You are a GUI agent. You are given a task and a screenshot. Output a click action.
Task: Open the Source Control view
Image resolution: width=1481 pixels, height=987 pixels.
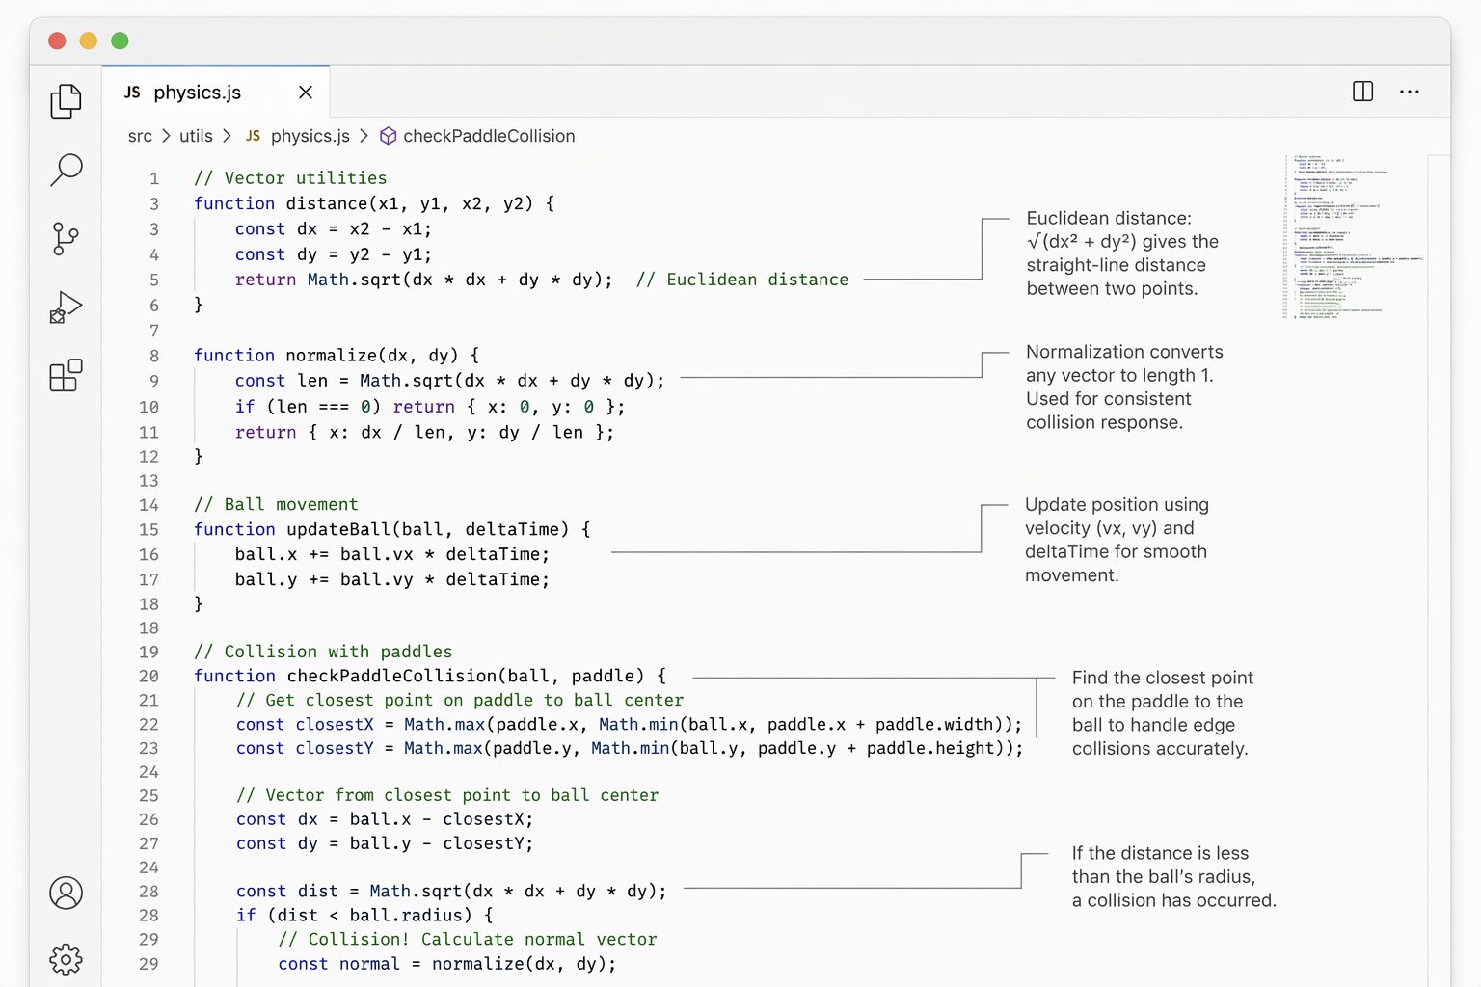[x=65, y=239]
